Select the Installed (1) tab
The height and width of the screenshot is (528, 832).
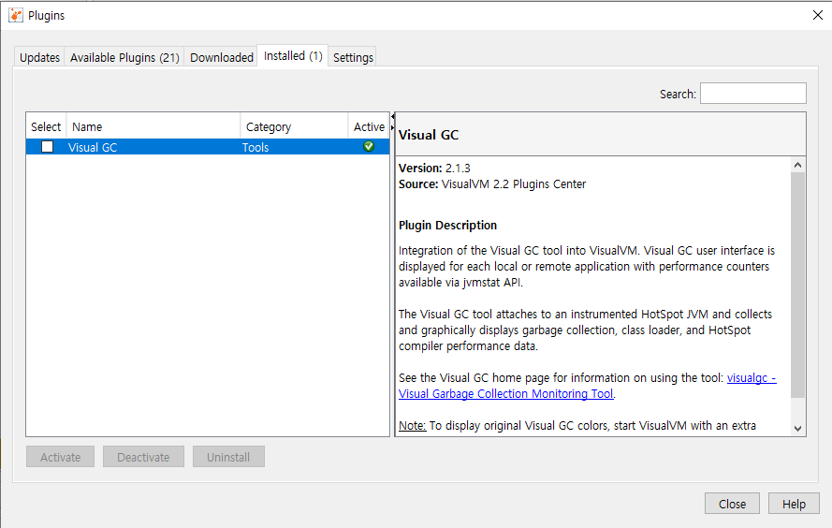tap(293, 56)
